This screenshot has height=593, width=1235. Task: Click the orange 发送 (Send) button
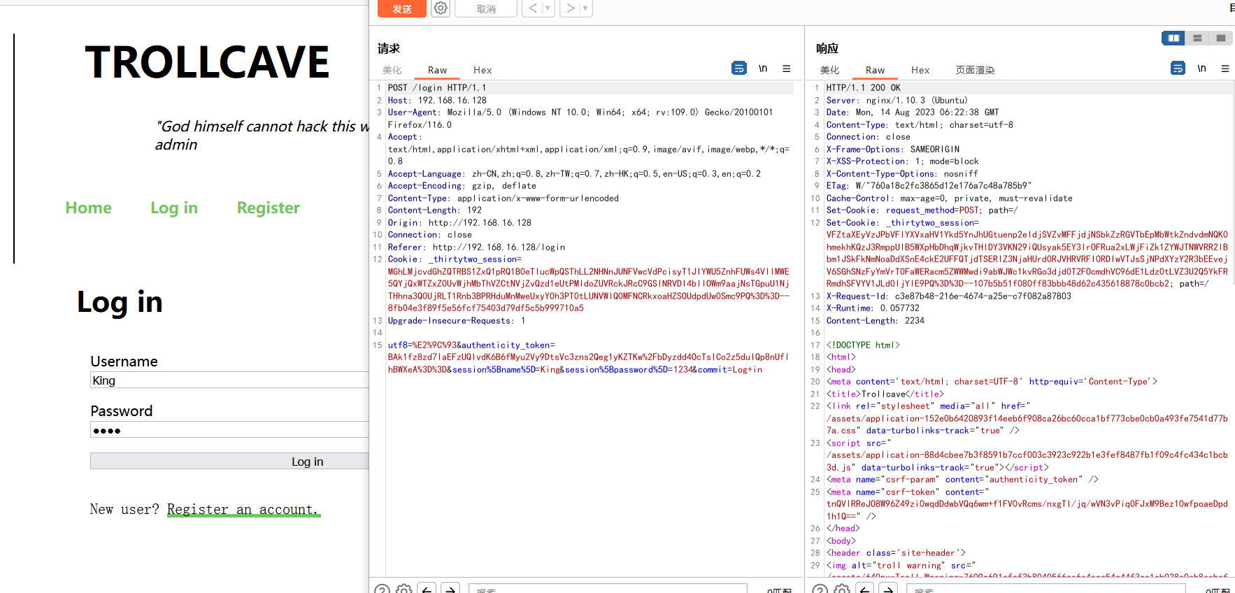point(402,8)
